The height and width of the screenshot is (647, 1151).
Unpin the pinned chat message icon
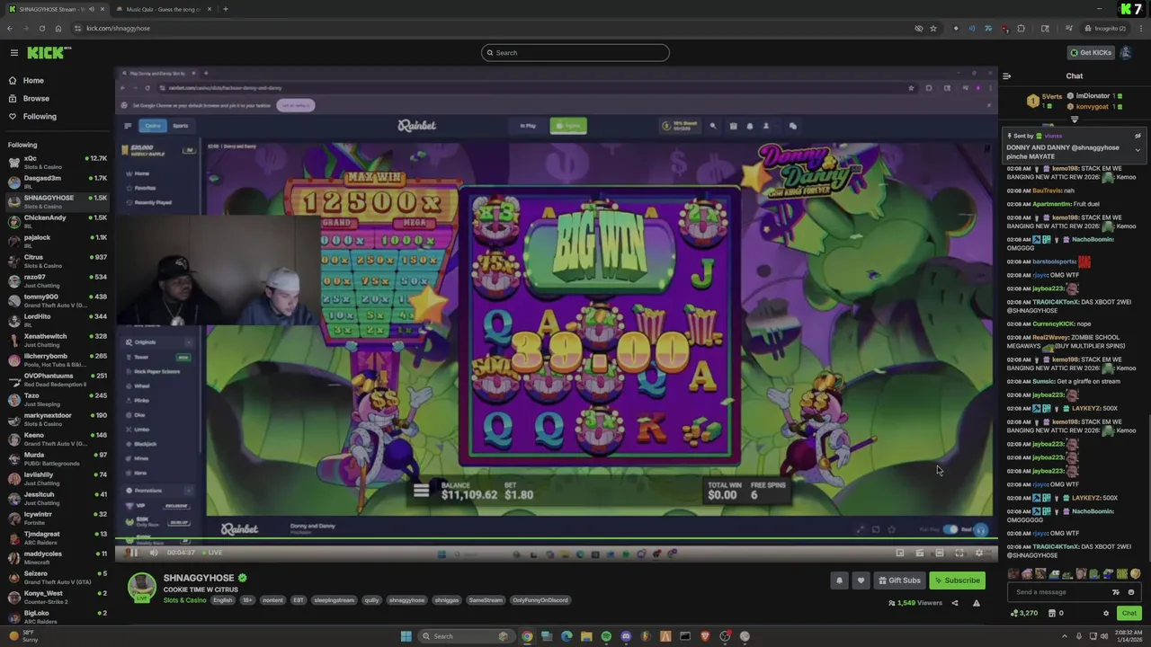(x=1138, y=136)
